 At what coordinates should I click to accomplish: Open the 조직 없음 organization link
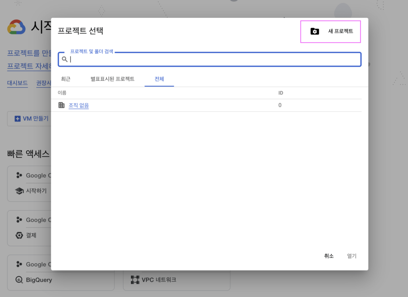click(x=78, y=106)
